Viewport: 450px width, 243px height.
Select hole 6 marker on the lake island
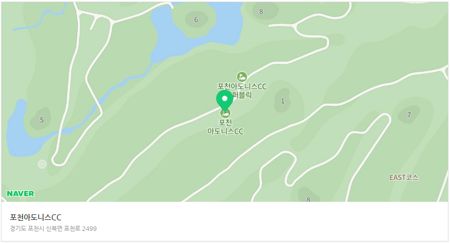coord(196,20)
